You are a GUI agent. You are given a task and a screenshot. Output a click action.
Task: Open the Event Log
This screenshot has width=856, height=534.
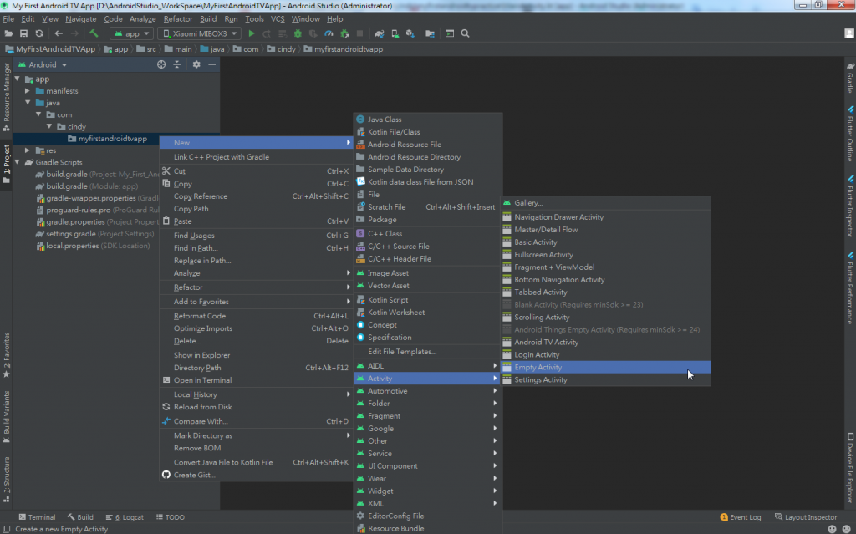741,517
